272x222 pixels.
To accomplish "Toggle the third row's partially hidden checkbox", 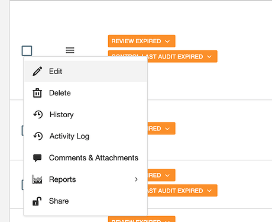I will (x=22, y=185).
